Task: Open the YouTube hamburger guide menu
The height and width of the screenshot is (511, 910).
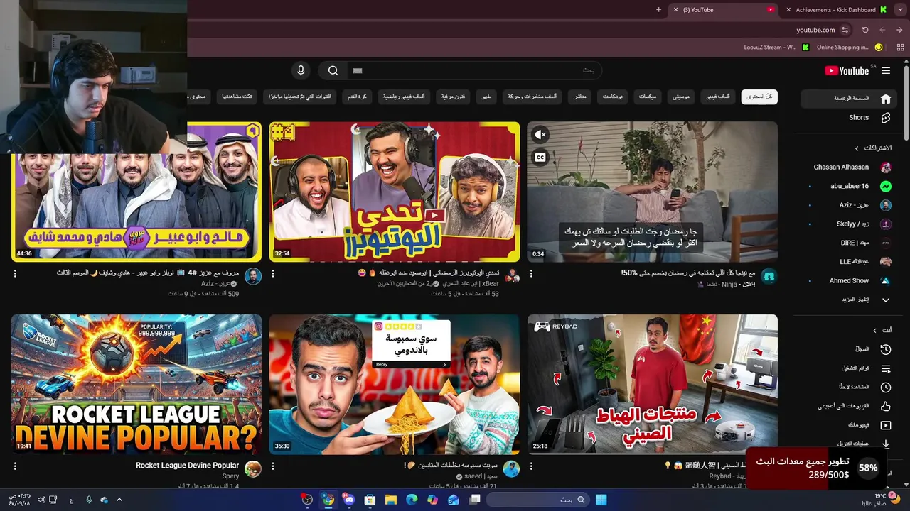Action: click(885, 70)
